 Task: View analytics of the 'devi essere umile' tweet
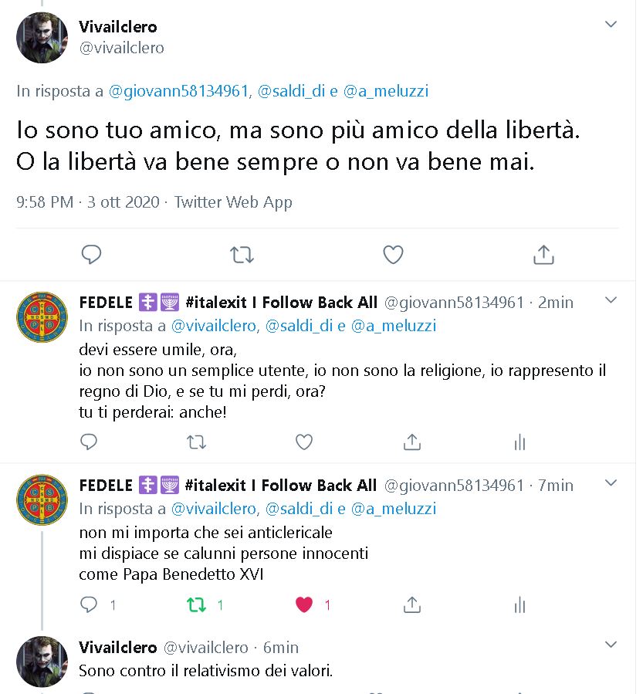click(520, 442)
